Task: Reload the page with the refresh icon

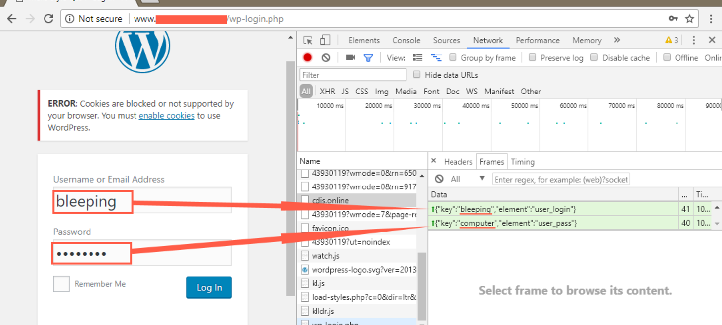Action: (48, 19)
